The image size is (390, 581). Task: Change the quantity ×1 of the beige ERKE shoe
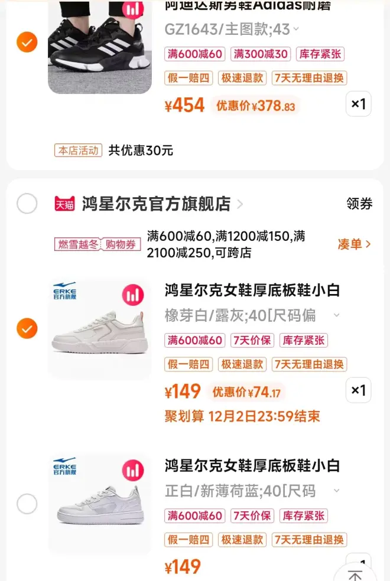tap(359, 390)
